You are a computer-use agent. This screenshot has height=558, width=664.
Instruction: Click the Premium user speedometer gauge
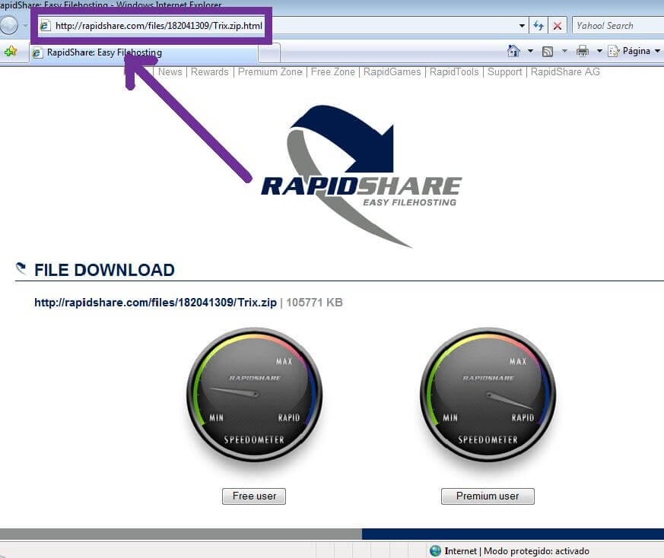point(488,395)
